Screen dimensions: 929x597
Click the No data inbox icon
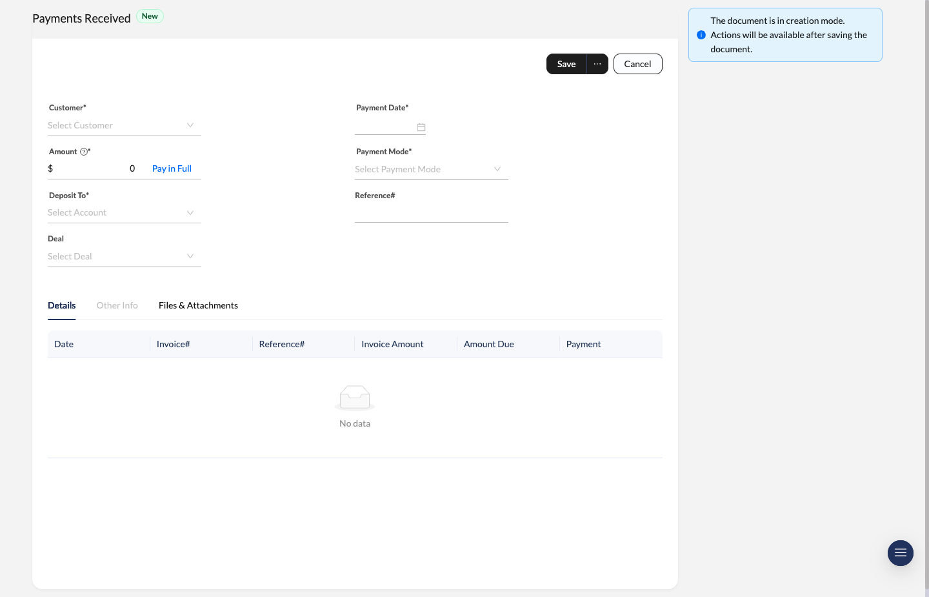(x=354, y=397)
